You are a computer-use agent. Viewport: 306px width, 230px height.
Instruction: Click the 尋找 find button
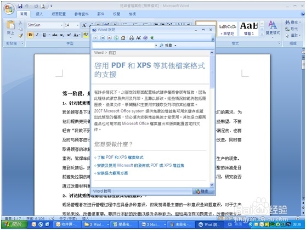pyautogui.click(x=293, y=23)
